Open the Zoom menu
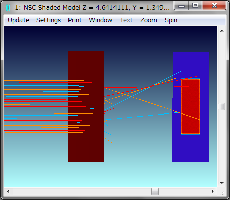 [149, 20]
